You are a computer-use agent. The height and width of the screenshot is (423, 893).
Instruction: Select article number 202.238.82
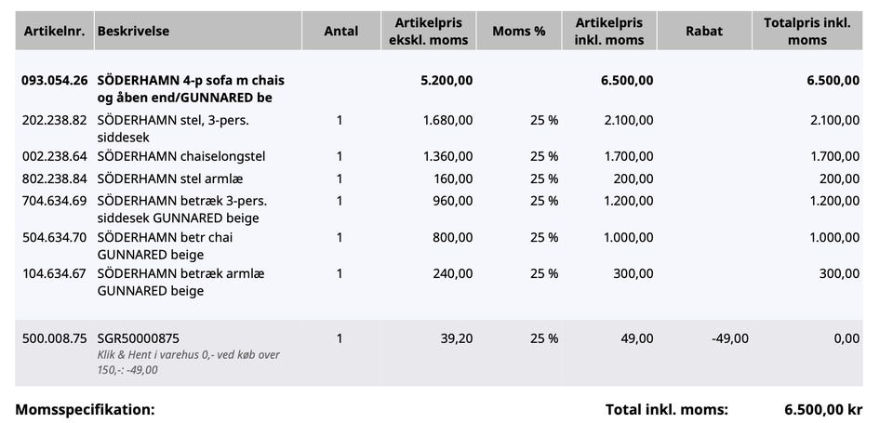pyautogui.click(x=55, y=120)
